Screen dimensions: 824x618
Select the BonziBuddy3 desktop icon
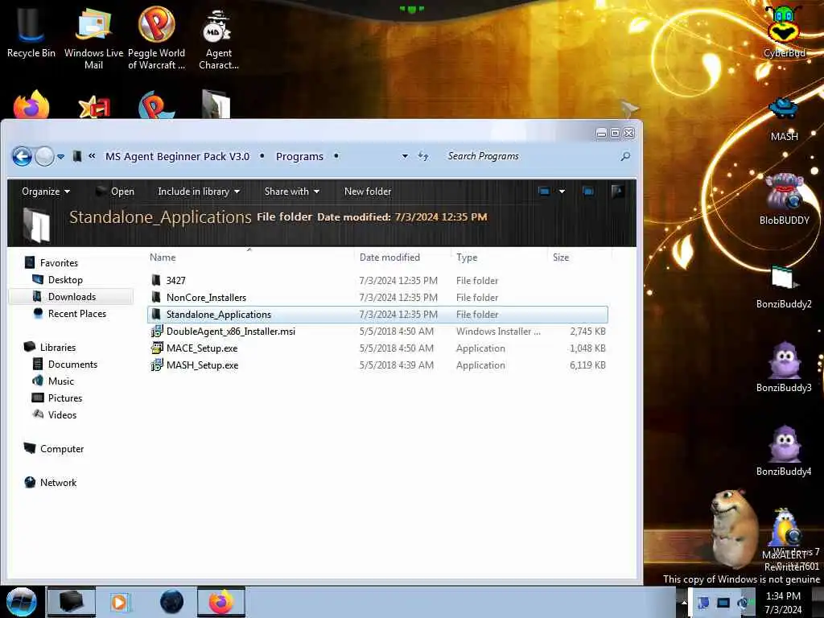tap(784, 367)
